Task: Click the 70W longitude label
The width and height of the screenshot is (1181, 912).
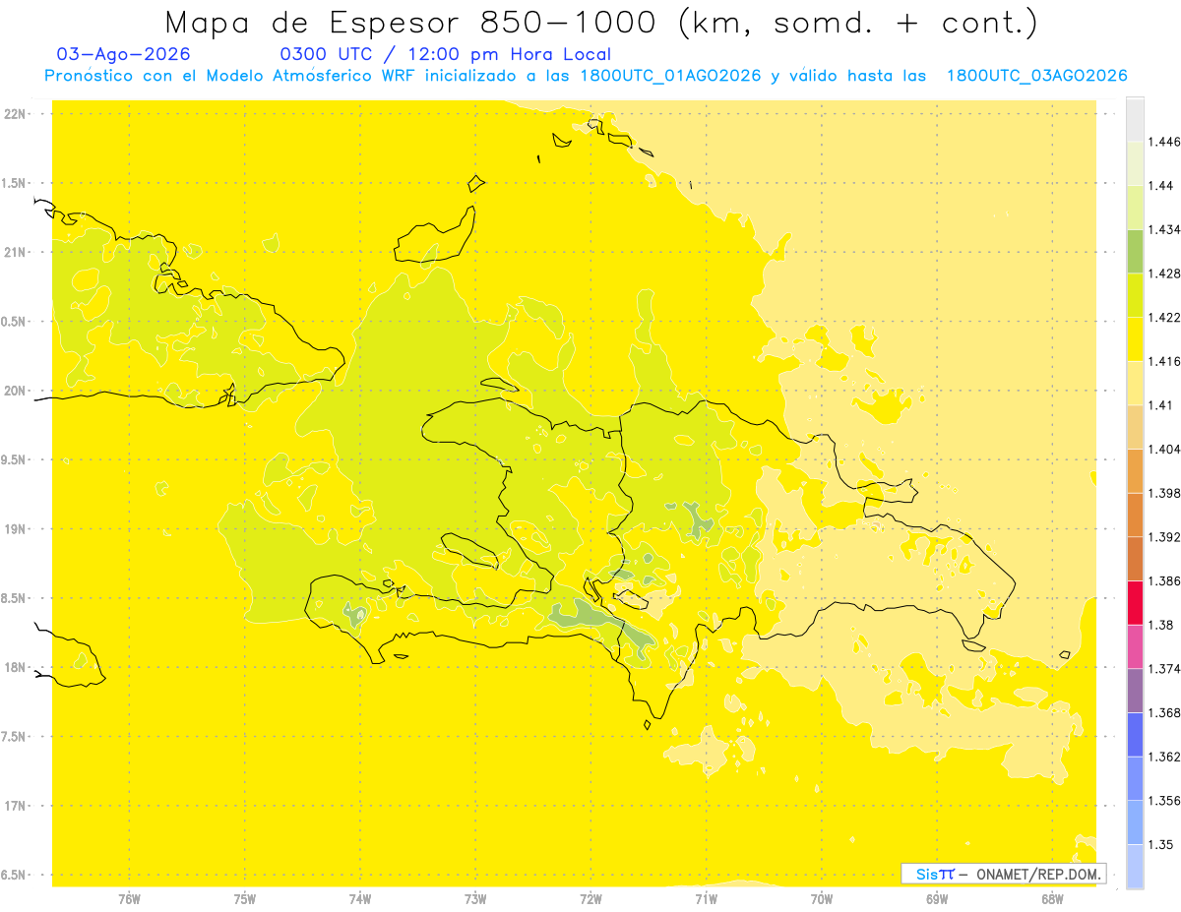Action: click(x=822, y=899)
